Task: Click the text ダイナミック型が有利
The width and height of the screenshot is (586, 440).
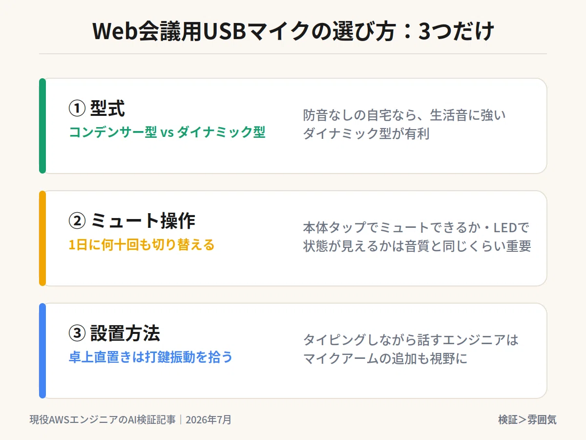Action: coord(366,133)
